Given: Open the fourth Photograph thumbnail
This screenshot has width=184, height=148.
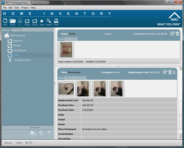Looking at the screenshot, I should point(117,89).
